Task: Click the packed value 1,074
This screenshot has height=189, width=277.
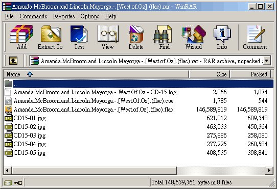Action: (261, 92)
